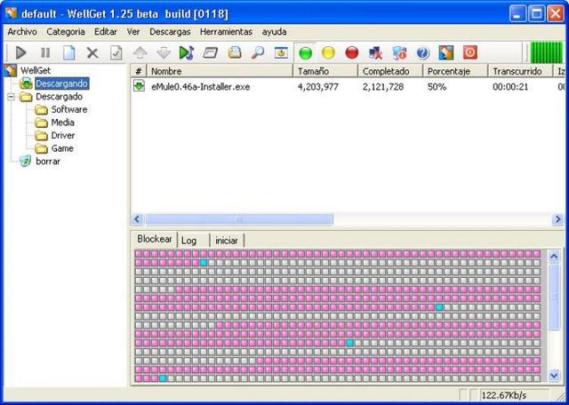Click the window with orange dial toolbar icon
The image size is (569, 405).
pos(281,53)
